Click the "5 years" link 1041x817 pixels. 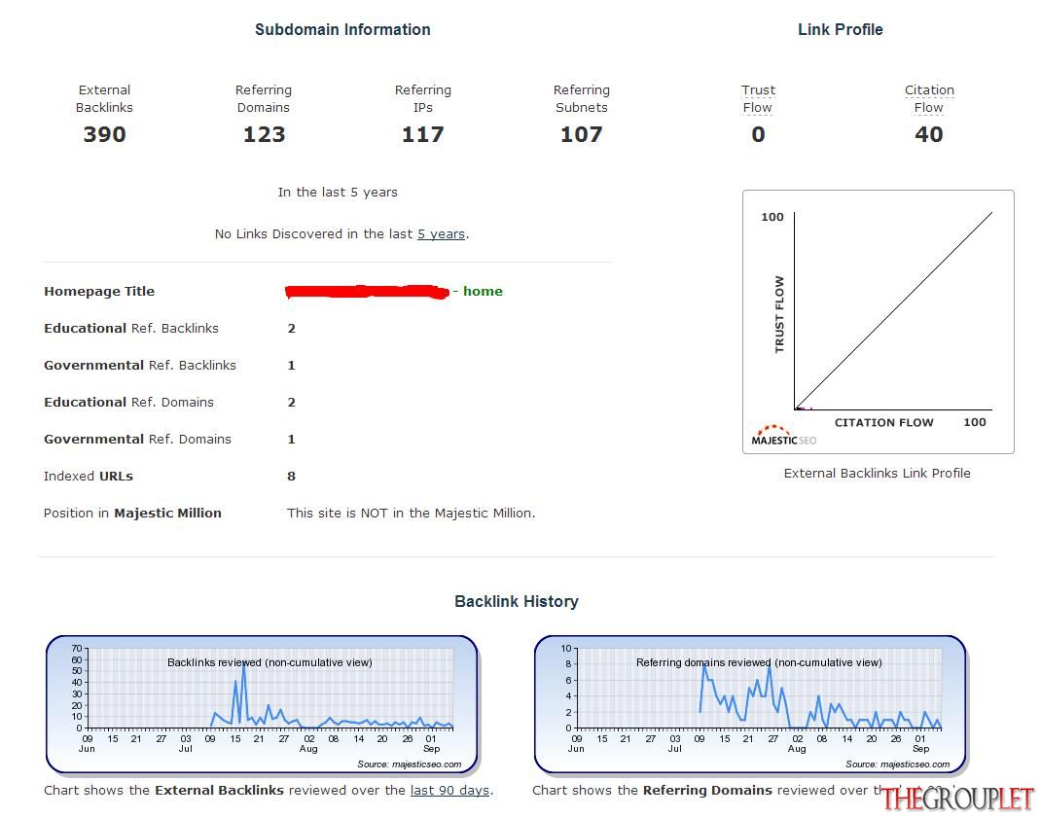pos(441,234)
